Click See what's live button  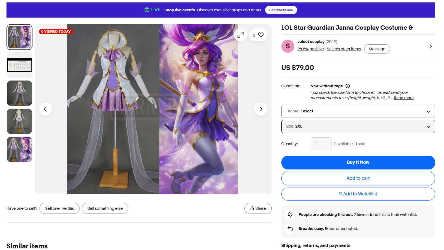(x=281, y=10)
